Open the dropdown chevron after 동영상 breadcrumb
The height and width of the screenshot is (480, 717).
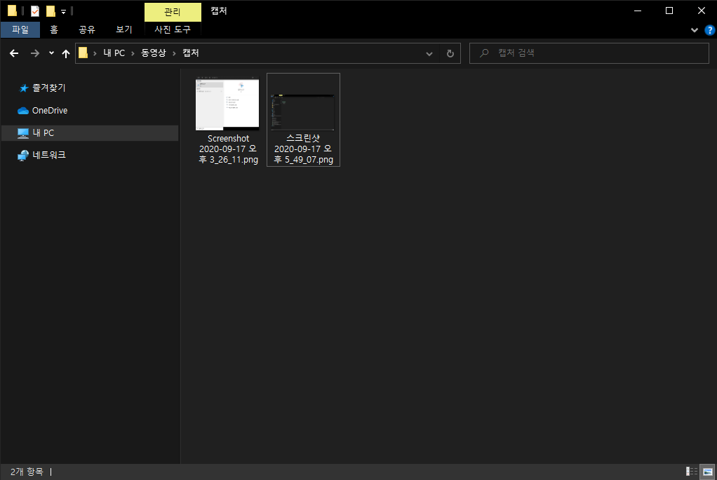(x=174, y=53)
